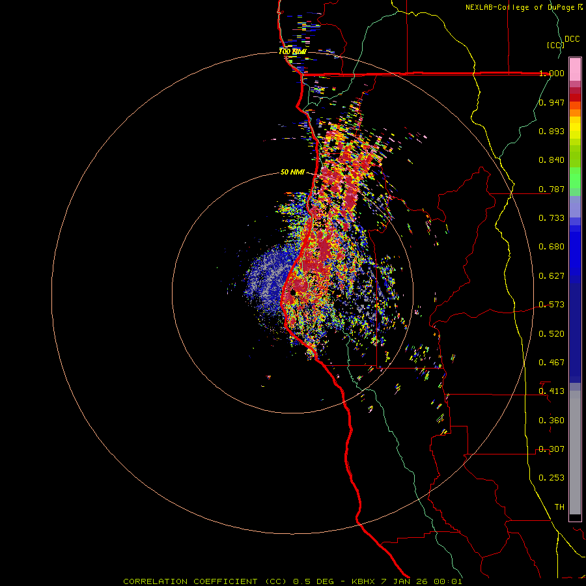586x586 pixels.
Task: Select the 0.787 scale value
Action: [x=551, y=189]
